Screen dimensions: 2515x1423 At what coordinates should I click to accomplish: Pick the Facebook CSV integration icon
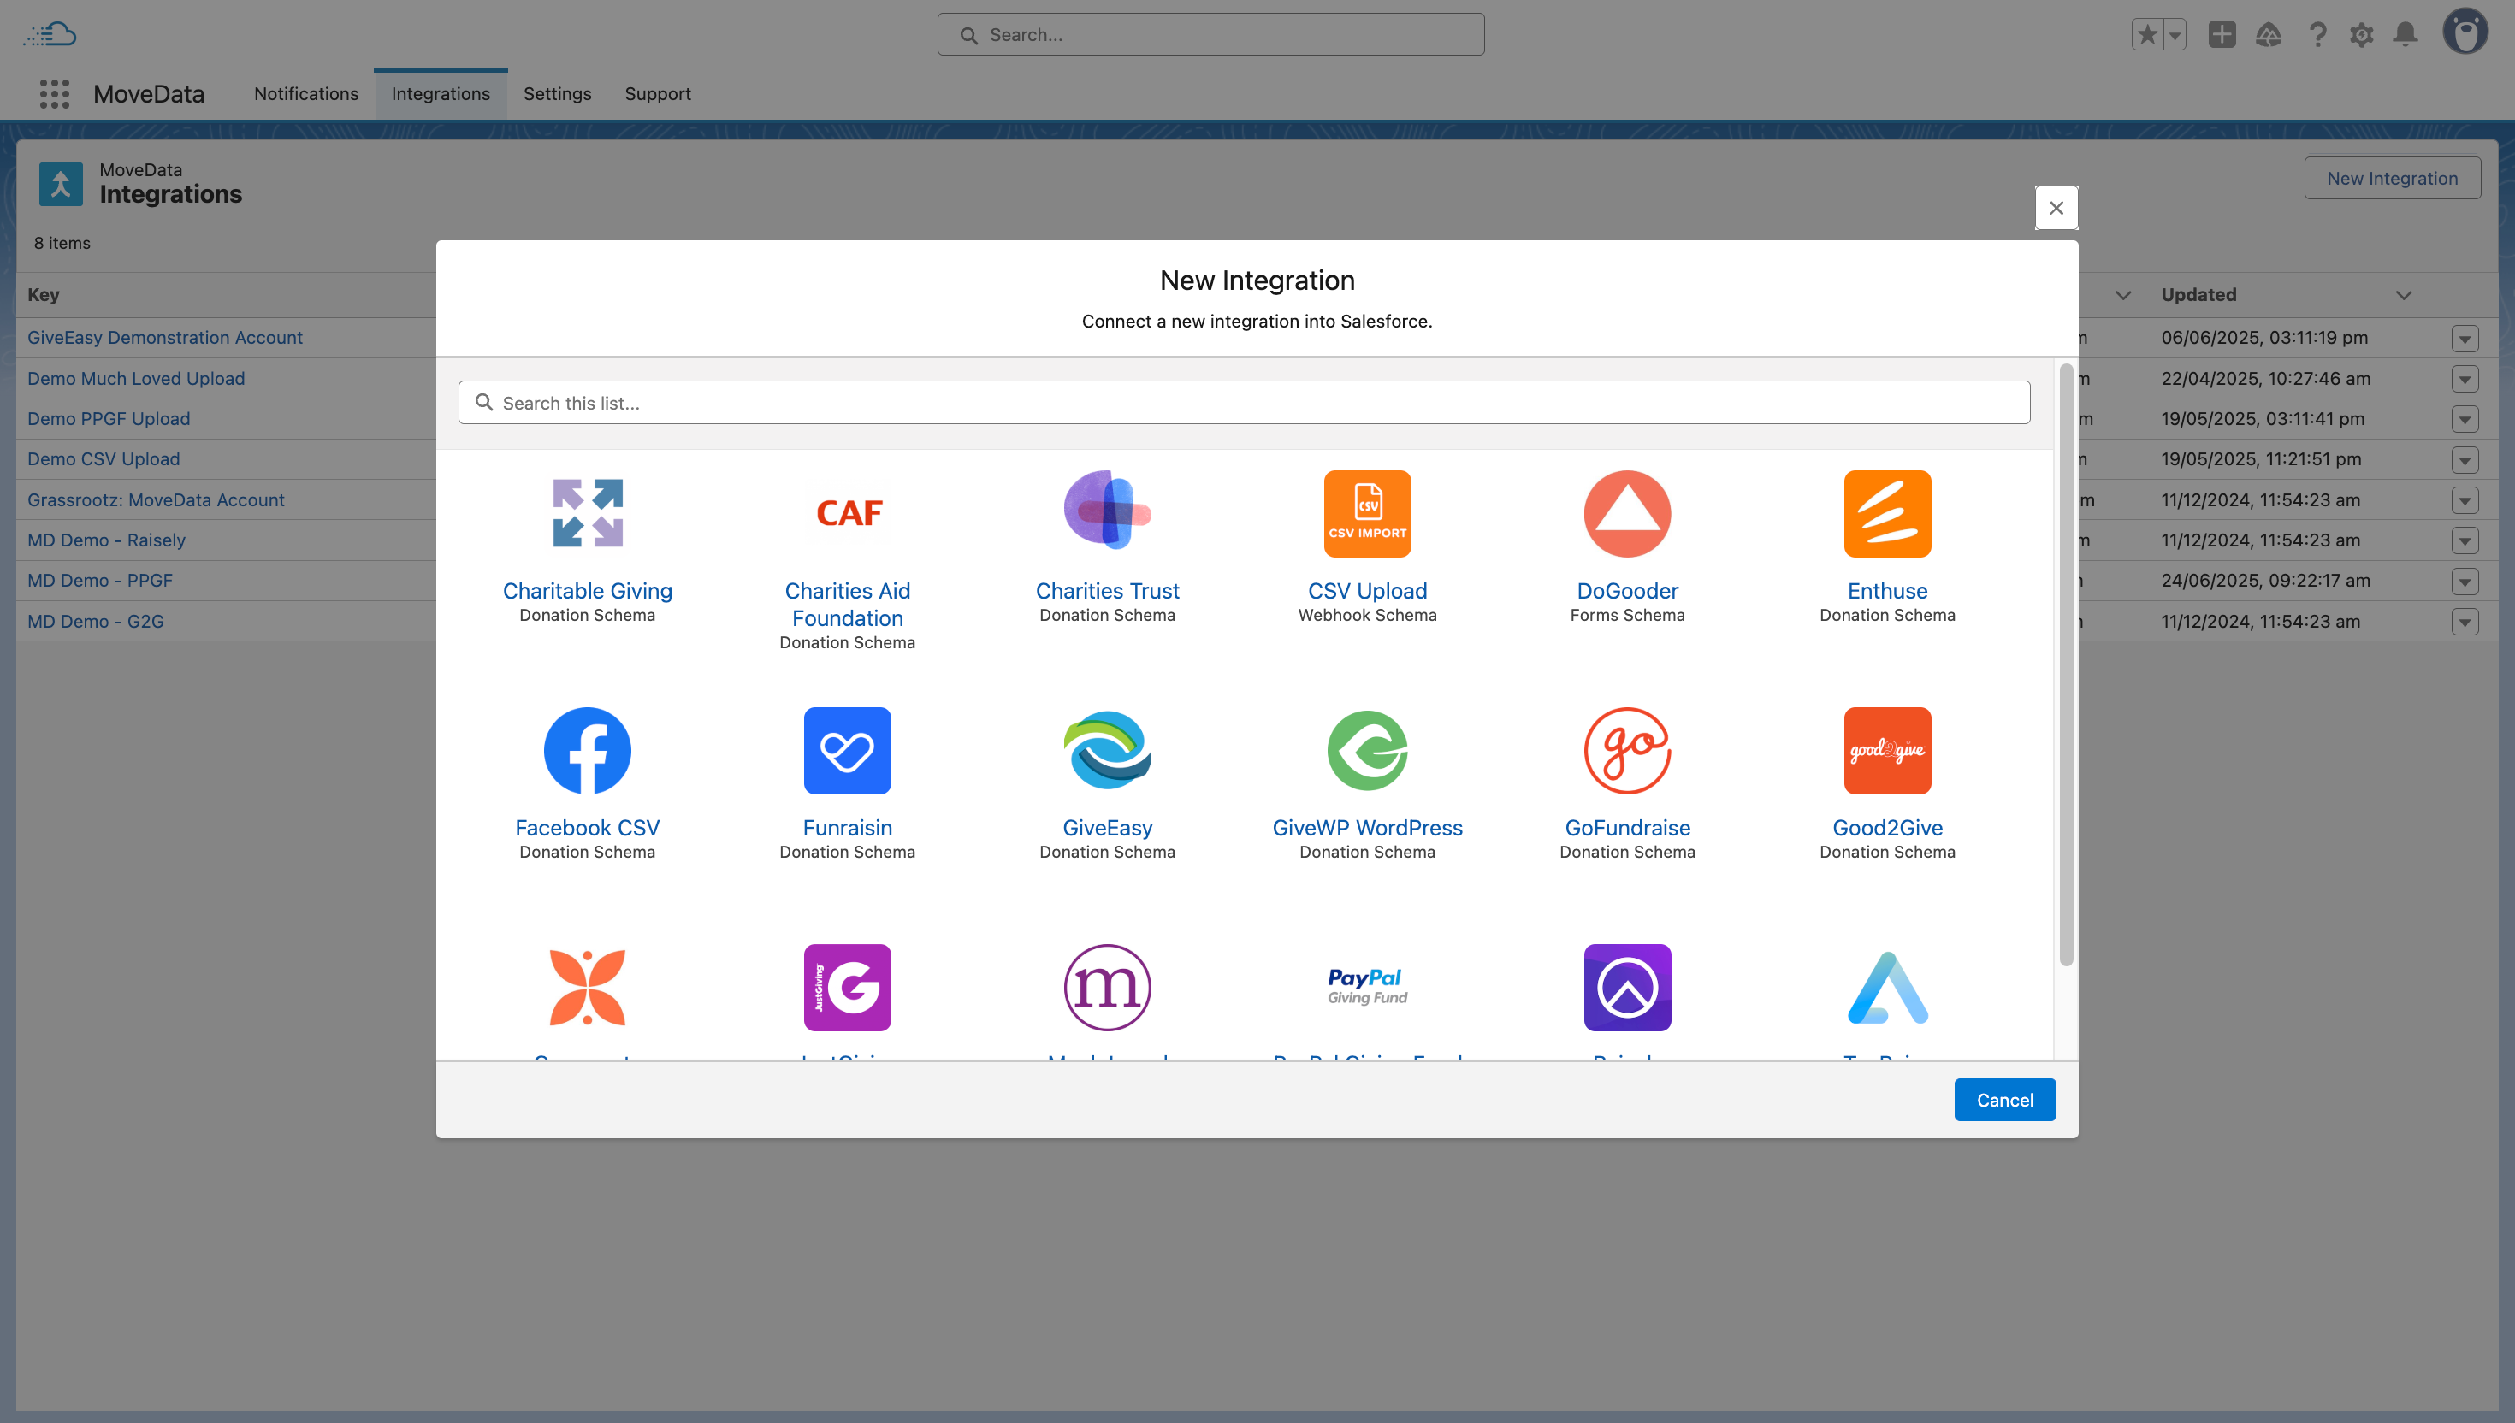point(587,750)
